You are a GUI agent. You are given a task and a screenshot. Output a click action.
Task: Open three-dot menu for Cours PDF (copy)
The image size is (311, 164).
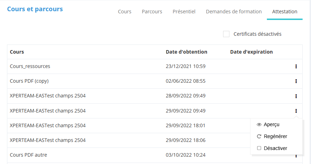click(x=296, y=81)
